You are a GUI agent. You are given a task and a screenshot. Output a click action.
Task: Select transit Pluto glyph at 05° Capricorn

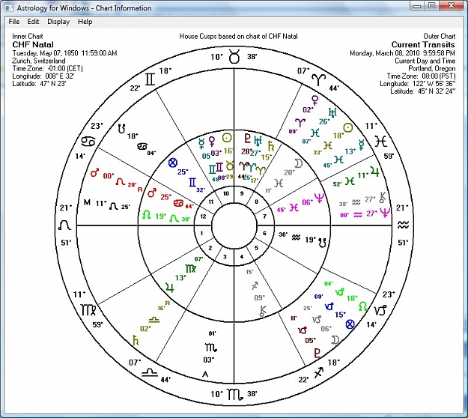317,354
